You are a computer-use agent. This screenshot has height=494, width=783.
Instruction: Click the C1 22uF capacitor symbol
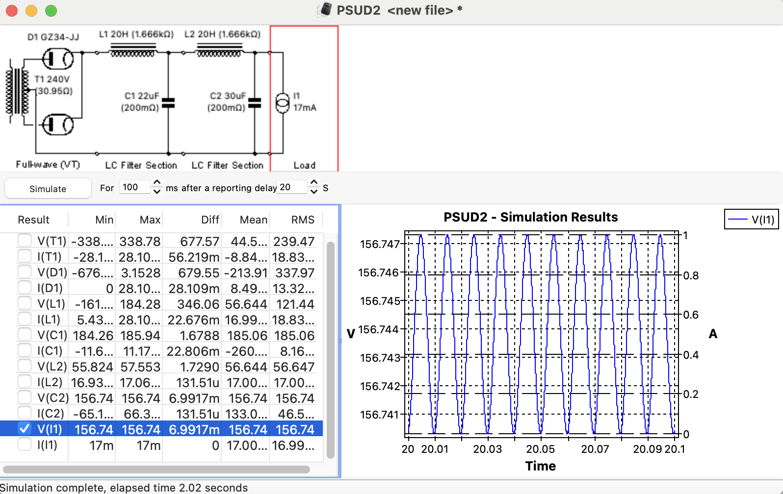click(168, 103)
